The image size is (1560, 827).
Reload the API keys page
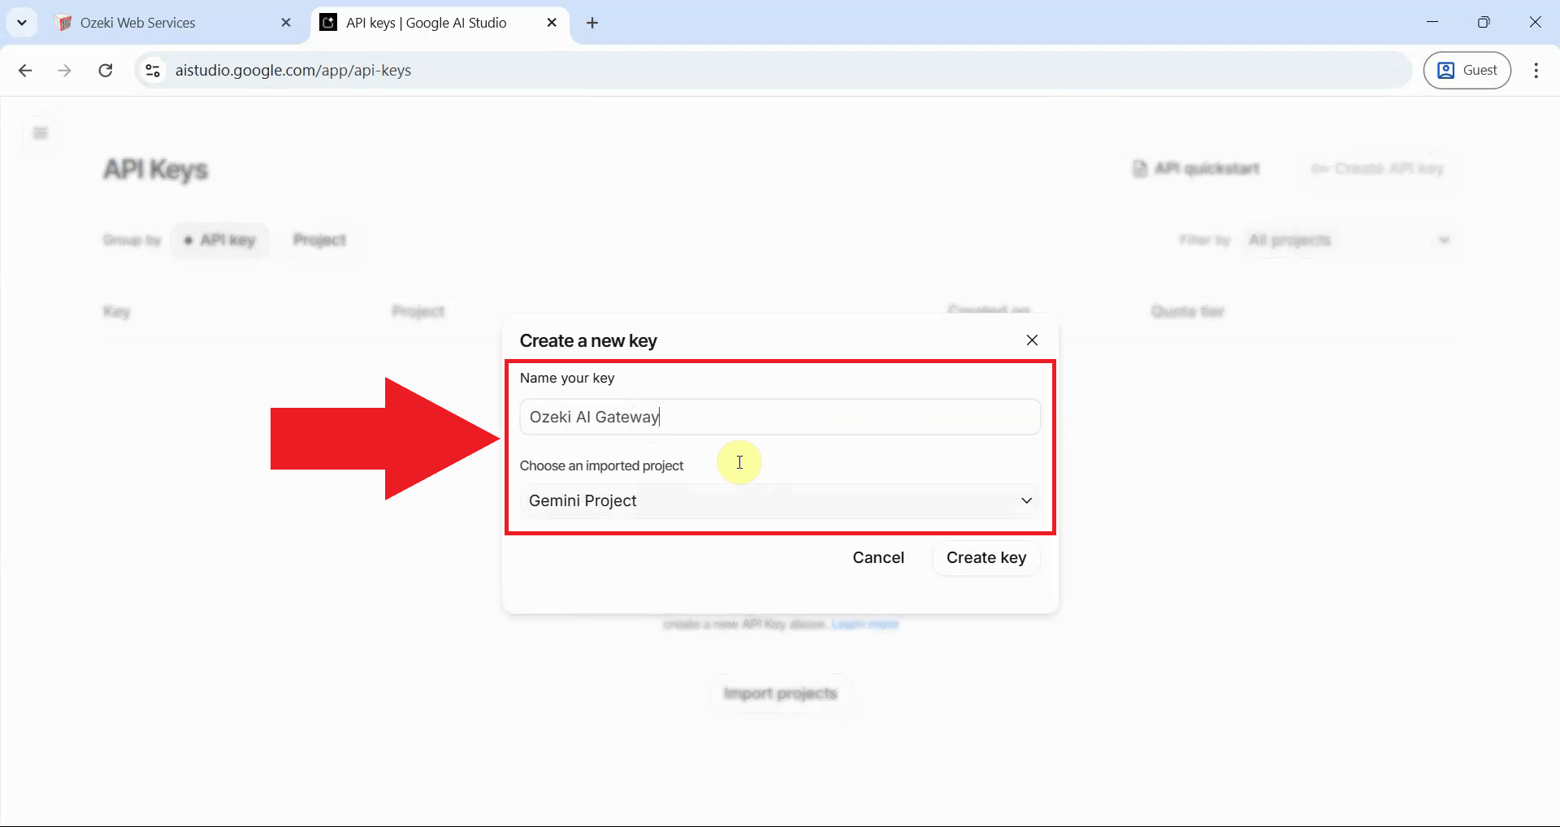pyautogui.click(x=105, y=70)
